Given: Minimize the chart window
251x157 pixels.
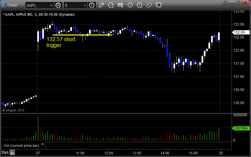Looking at the screenshot, I should click(232, 2).
